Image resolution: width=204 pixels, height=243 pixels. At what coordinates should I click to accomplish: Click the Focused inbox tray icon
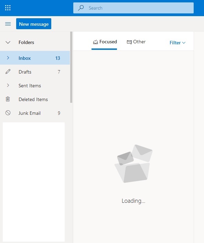95,42
